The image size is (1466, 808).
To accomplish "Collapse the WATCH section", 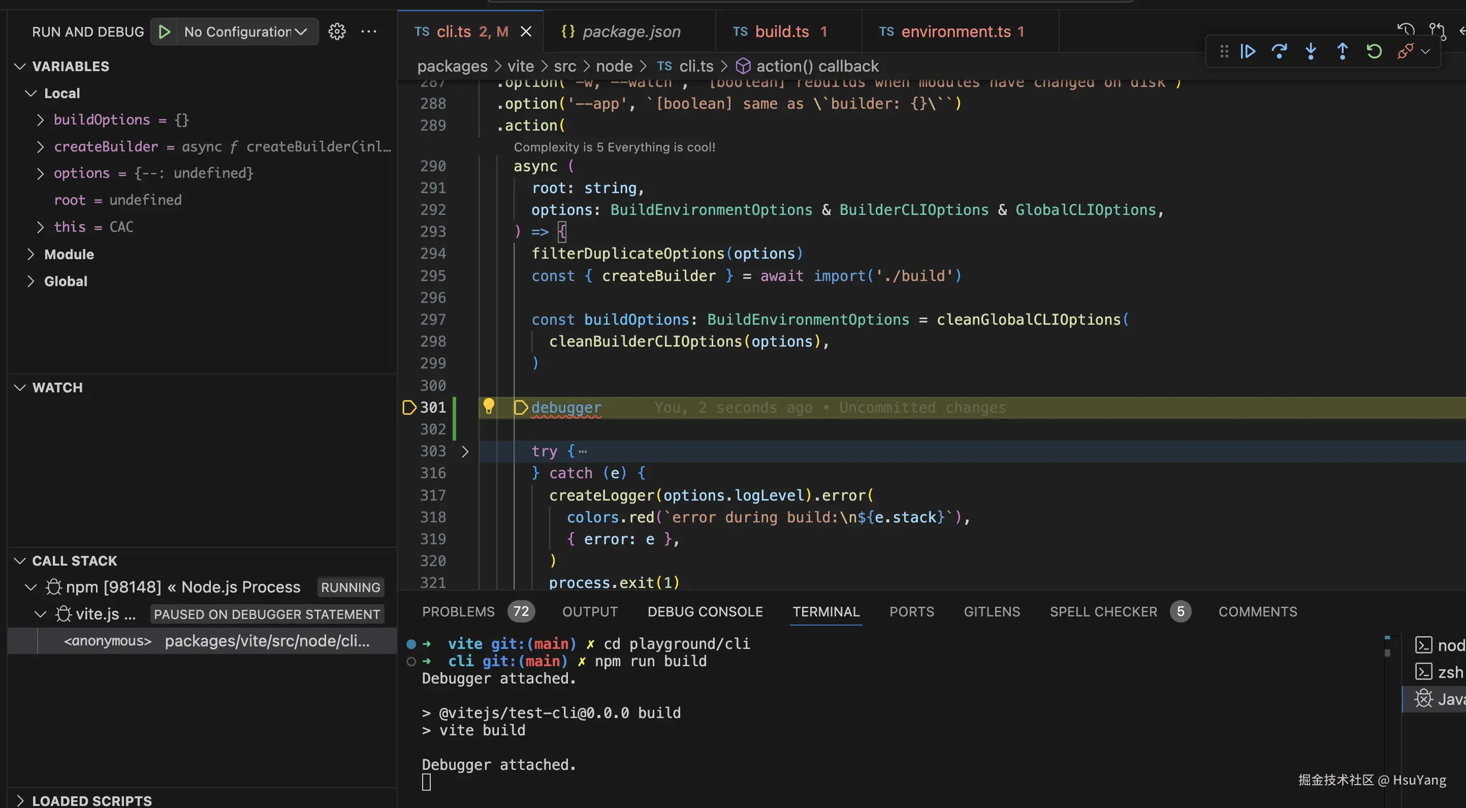I will (x=20, y=388).
